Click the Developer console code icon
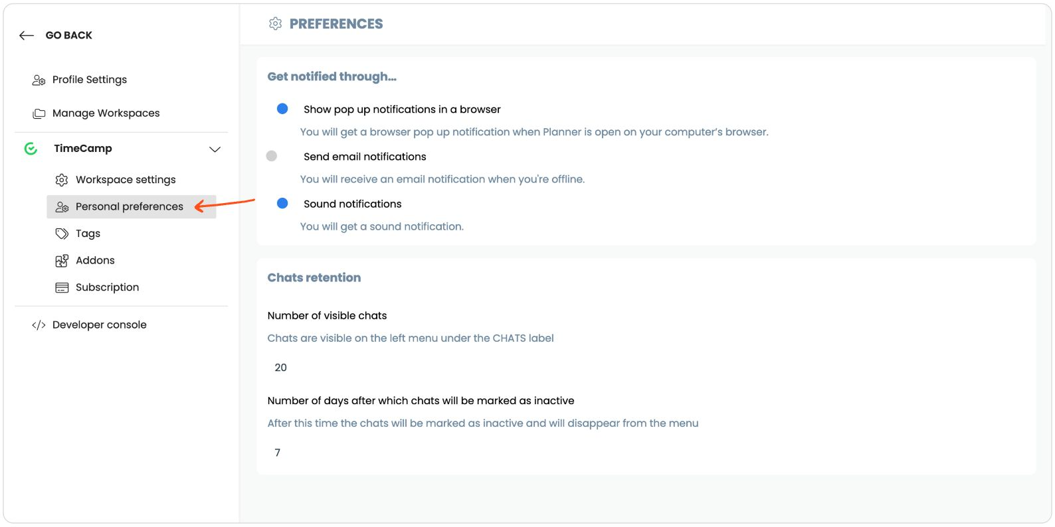This screenshot has height=527, width=1055. coord(39,325)
